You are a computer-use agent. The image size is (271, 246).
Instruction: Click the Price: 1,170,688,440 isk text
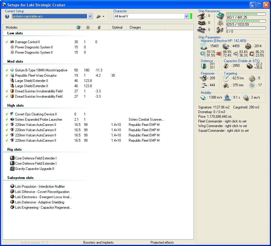(x=215, y=117)
